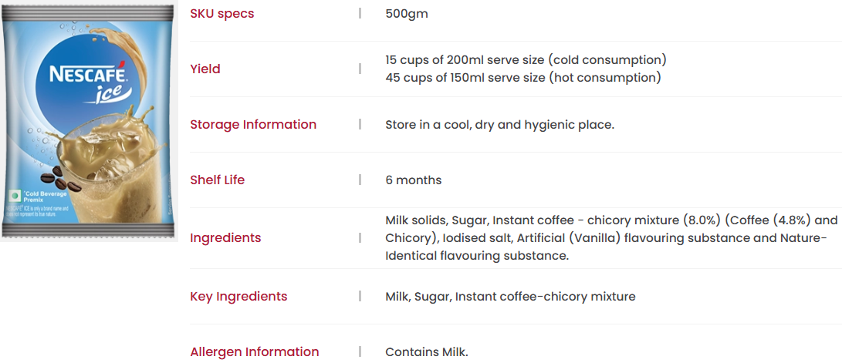Click the 500gm SKU value
The image size is (842, 363).
point(407,14)
